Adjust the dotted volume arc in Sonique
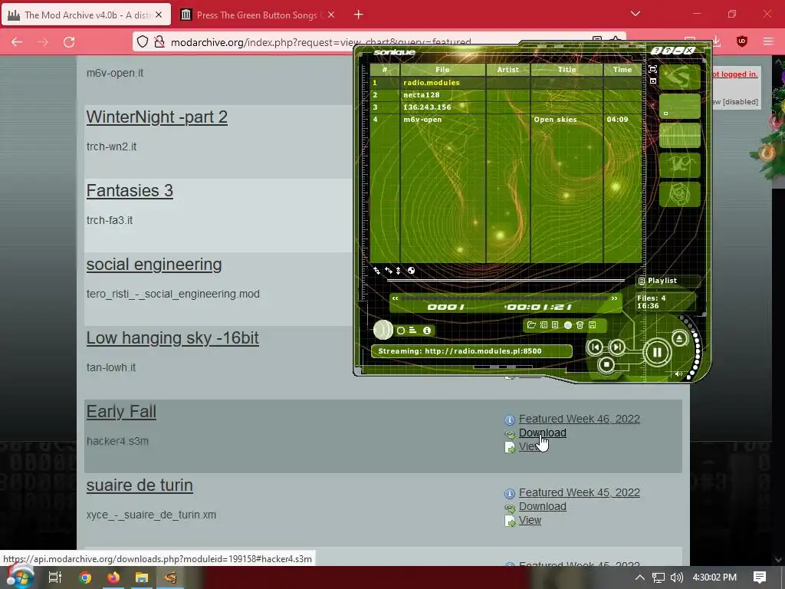Viewport: 785px width, 589px height. (695, 348)
